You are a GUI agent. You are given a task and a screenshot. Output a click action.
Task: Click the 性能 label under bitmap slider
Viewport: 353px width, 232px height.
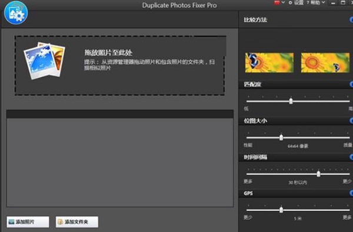(248, 145)
